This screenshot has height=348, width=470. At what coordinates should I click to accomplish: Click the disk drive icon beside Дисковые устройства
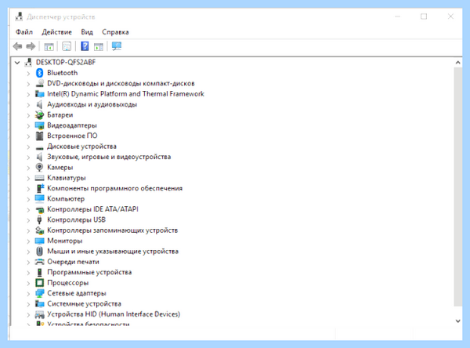coord(39,147)
